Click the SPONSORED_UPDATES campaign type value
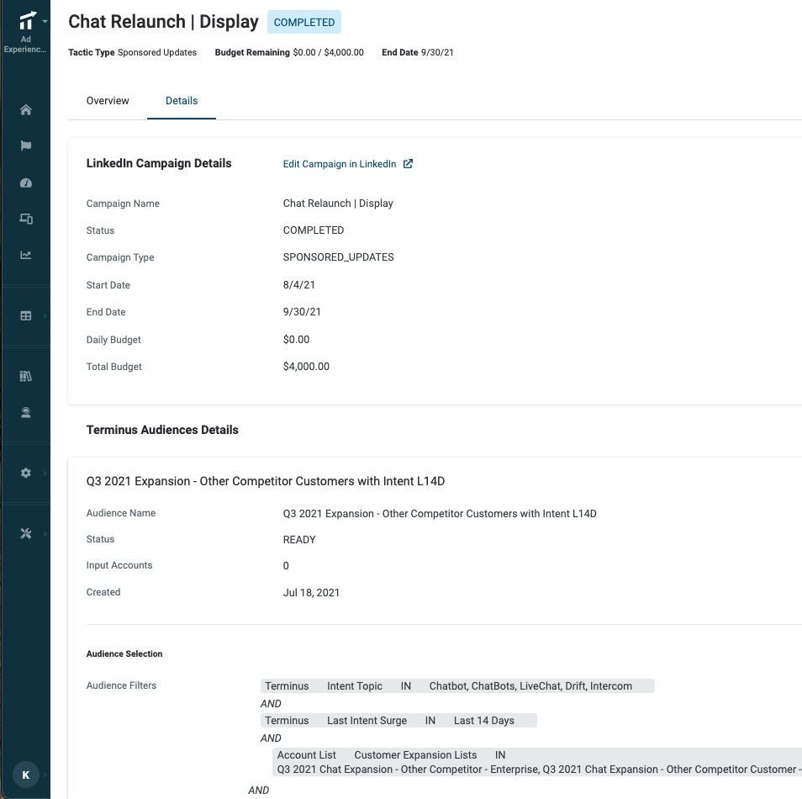The height and width of the screenshot is (799, 802). (339, 257)
